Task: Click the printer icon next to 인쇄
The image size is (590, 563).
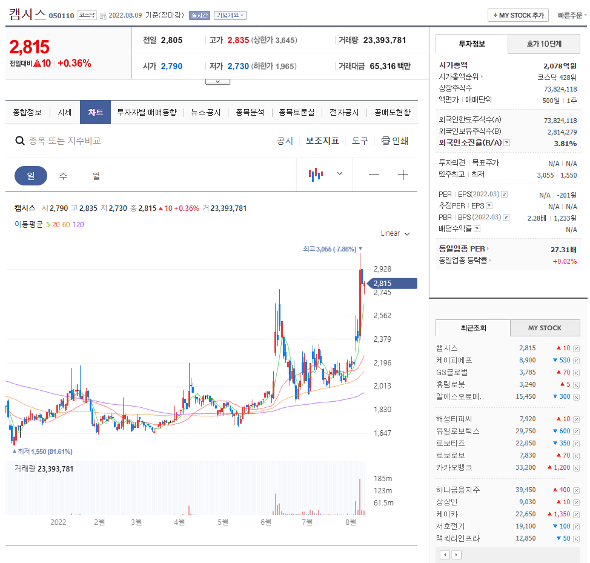Action: click(386, 141)
